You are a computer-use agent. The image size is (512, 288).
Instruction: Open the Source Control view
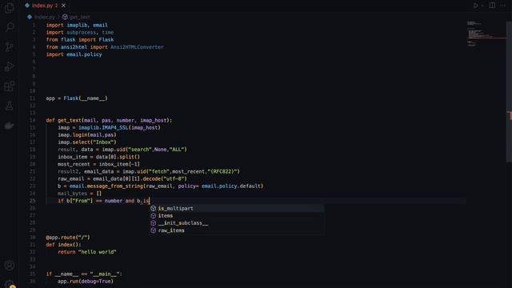coord(9,47)
